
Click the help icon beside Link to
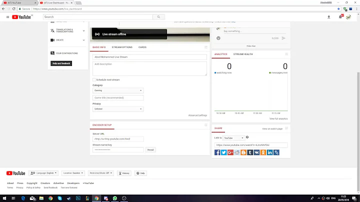click(247, 137)
